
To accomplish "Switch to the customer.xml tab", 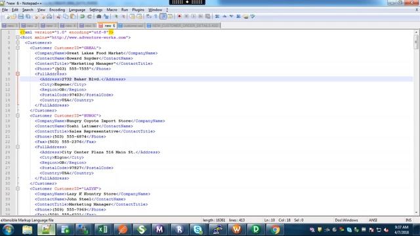I will pyautogui.click(x=131, y=26).
